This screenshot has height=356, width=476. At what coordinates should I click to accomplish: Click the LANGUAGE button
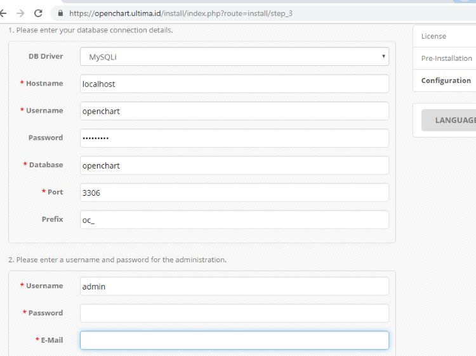449,120
